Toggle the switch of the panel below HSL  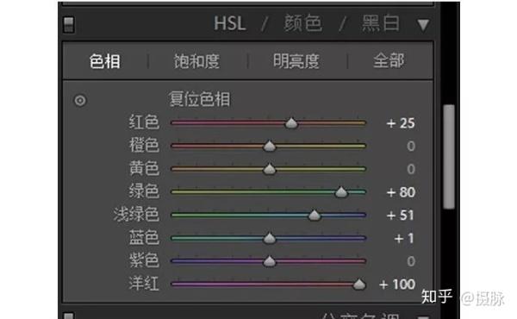pyautogui.click(x=69, y=316)
